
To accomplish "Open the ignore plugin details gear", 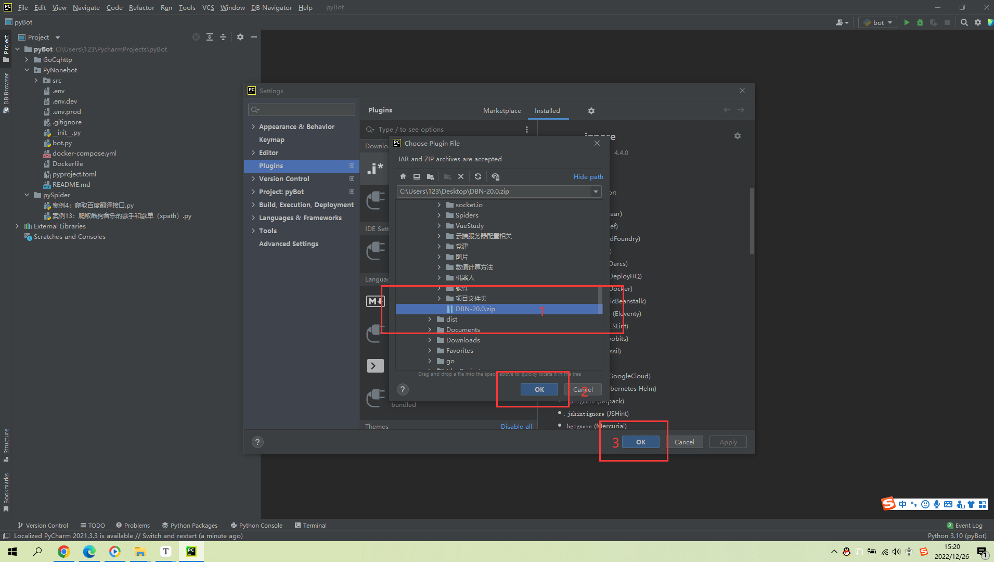I will click(x=738, y=136).
